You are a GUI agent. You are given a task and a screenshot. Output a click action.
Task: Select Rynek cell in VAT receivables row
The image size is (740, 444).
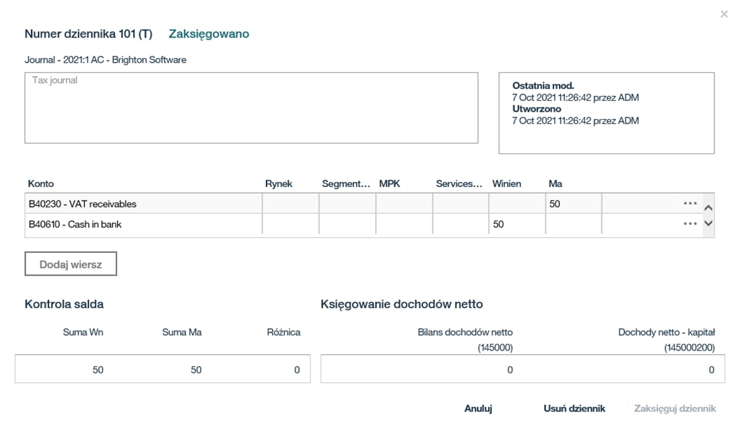[x=290, y=204]
